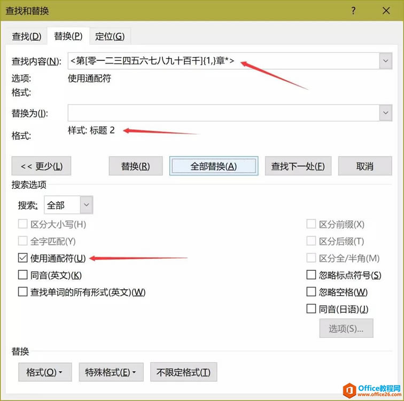Click the 使用通配符 options text
The width and height of the screenshot is (404, 401).
(89, 78)
